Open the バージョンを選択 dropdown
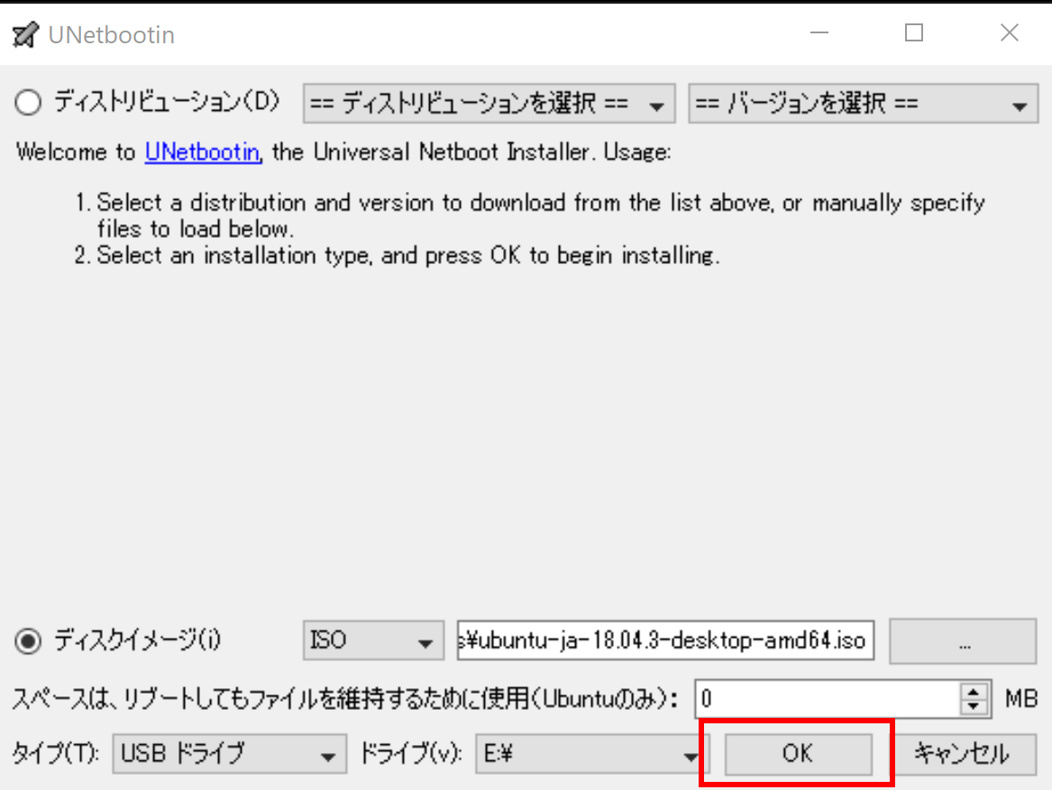The image size is (1052, 790). coord(863,104)
